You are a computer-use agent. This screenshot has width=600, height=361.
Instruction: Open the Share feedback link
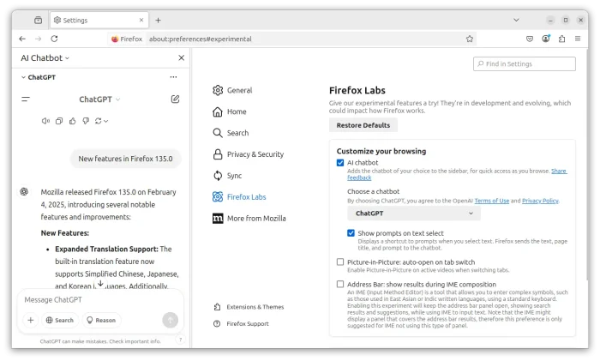pyautogui.click(x=559, y=171)
